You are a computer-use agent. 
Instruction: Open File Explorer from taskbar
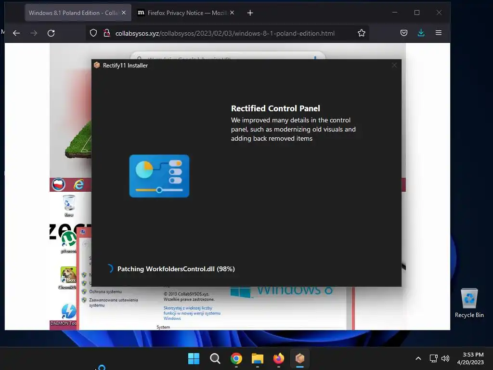[x=258, y=358]
